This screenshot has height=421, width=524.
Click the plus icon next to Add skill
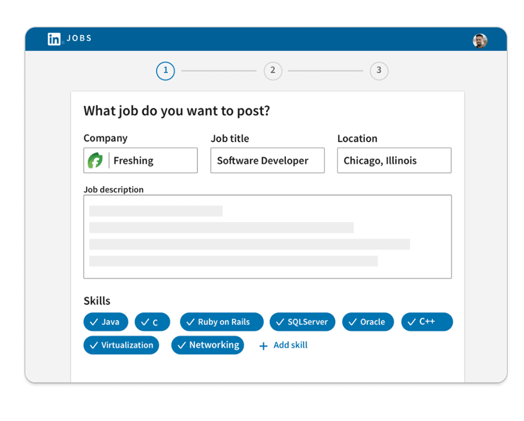[263, 345]
